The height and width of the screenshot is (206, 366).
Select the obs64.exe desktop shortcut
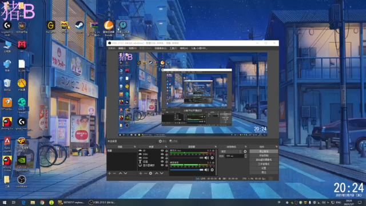(22, 181)
